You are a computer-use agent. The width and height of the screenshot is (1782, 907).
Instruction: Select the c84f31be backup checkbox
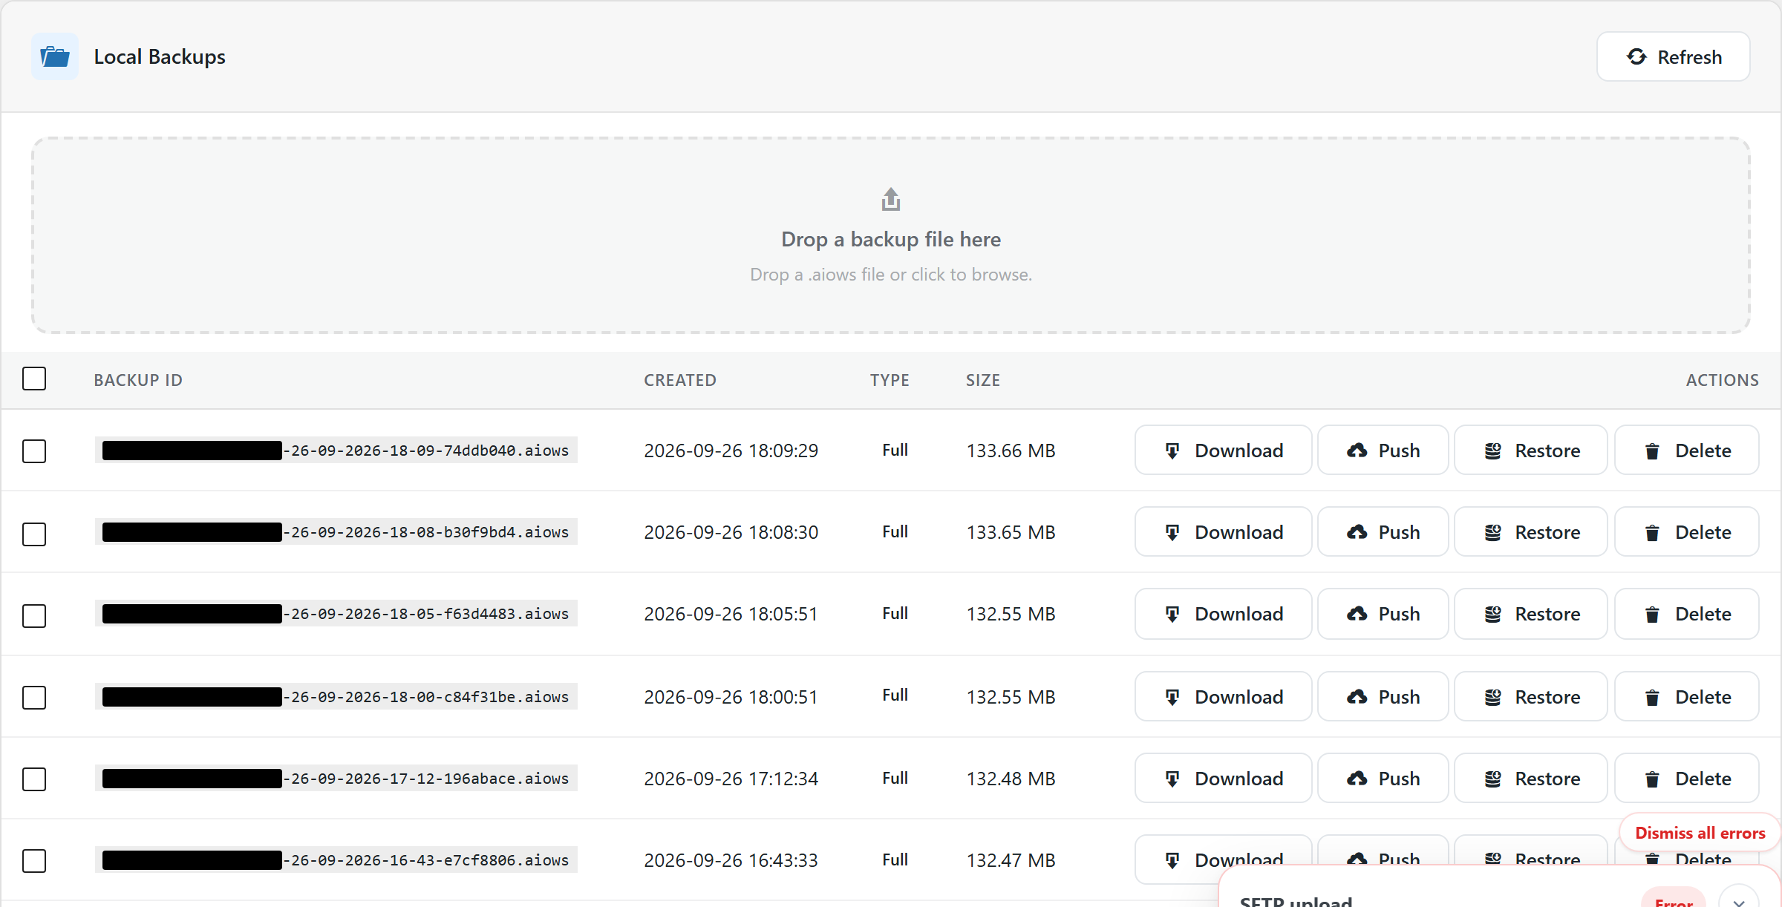click(34, 697)
